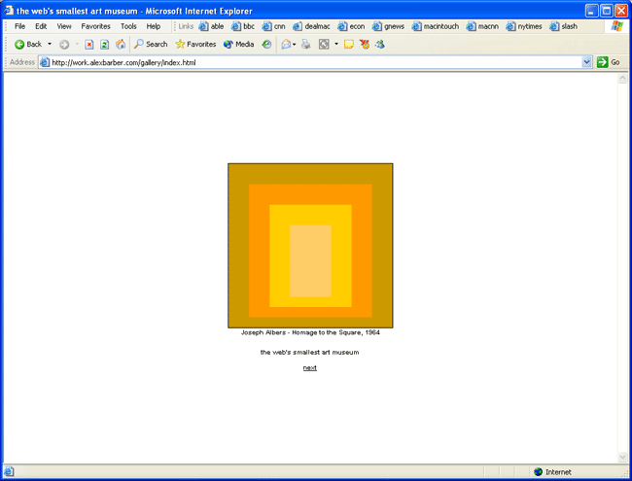Launch Messenger from the toolbar icon
The height and width of the screenshot is (481, 632).
click(379, 45)
